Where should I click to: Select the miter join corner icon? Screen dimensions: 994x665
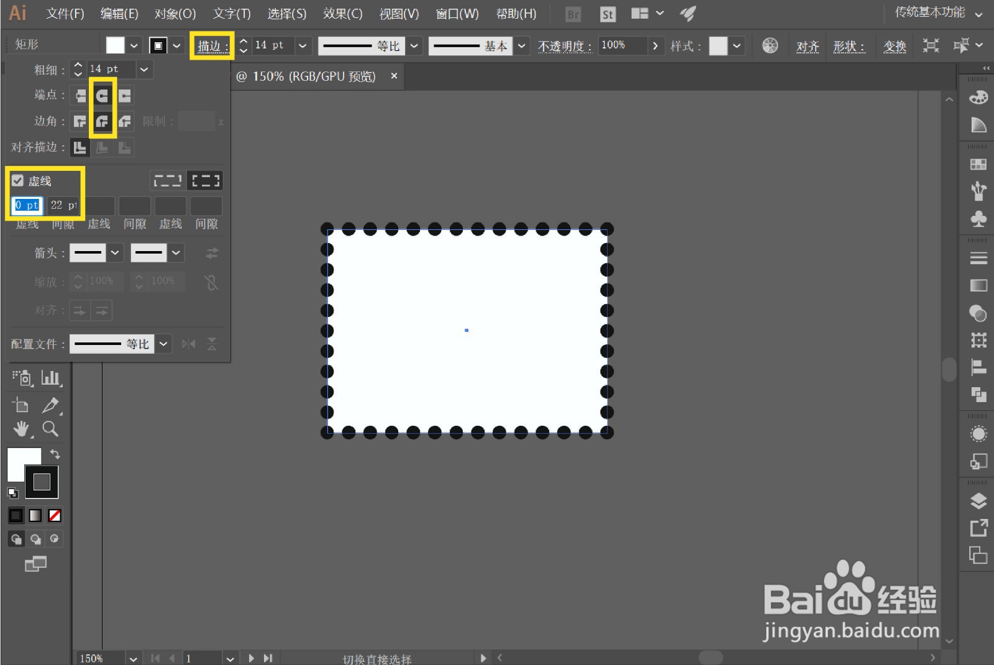coord(80,121)
